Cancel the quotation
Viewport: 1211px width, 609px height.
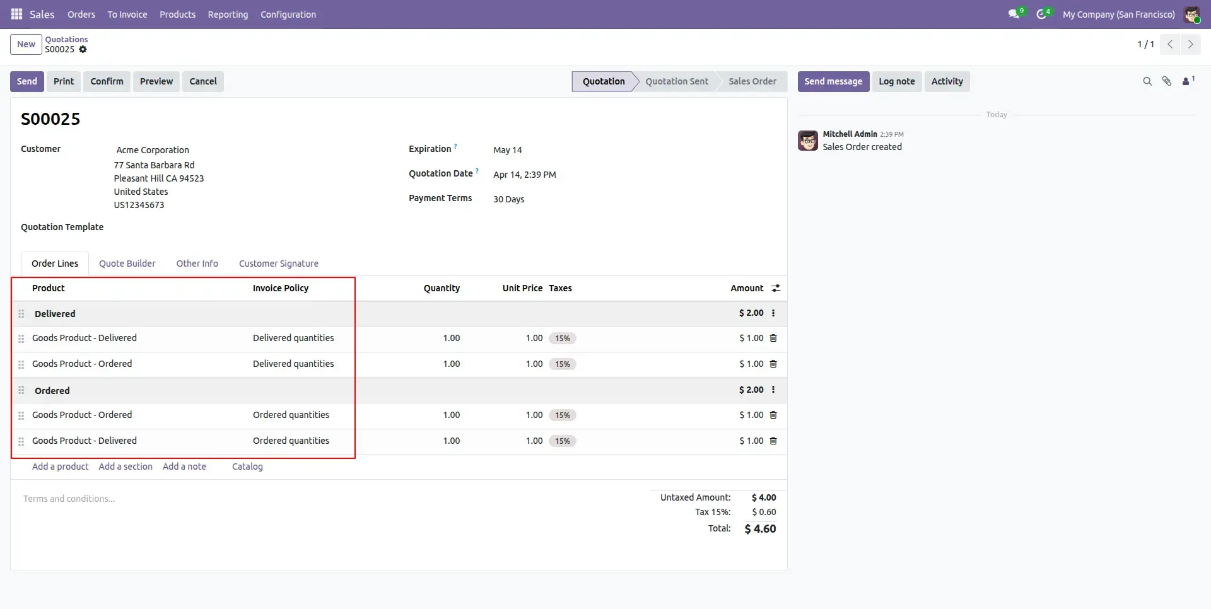203,81
